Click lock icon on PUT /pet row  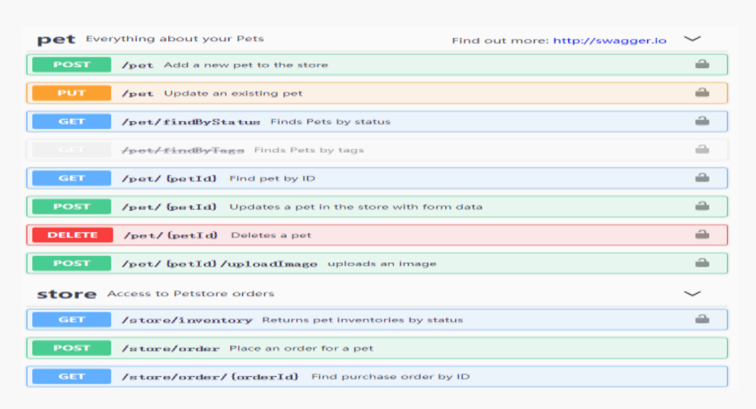[x=702, y=93]
